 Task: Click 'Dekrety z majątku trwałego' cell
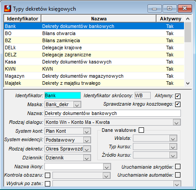coord(71,83)
